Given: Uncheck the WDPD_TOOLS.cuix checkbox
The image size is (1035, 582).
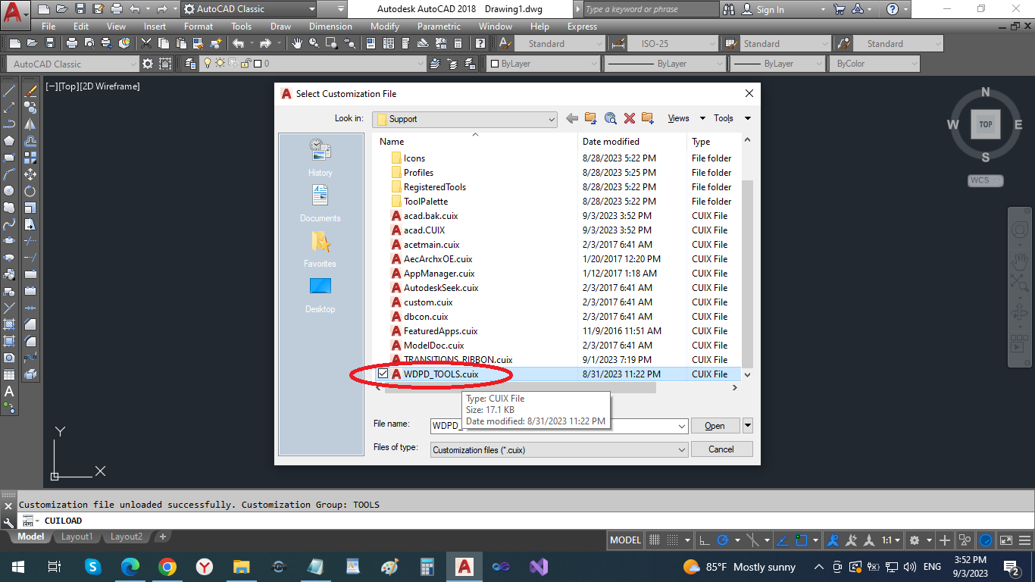Looking at the screenshot, I should tap(383, 374).
